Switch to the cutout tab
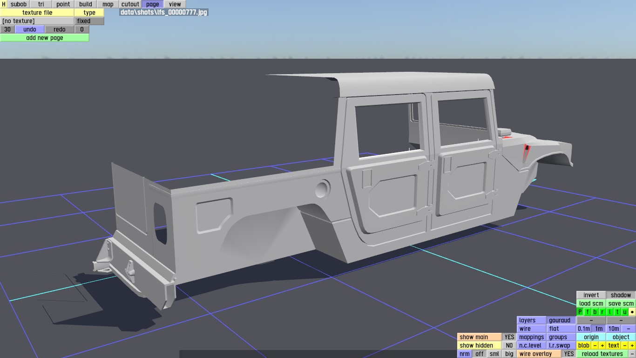The height and width of the screenshot is (358, 636). click(x=130, y=4)
